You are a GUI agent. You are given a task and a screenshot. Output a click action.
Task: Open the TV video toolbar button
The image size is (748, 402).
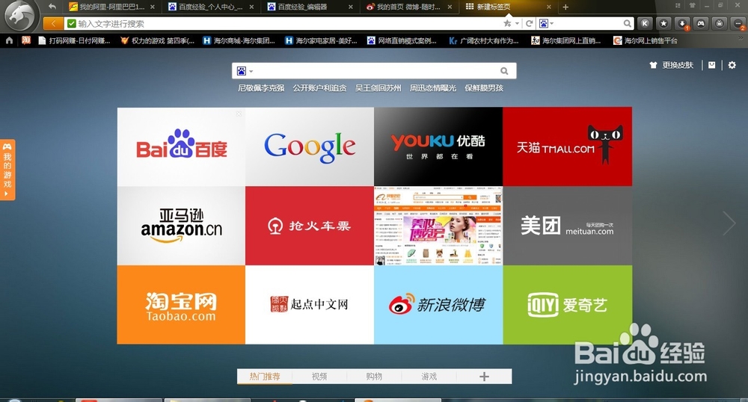tap(720, 23)
